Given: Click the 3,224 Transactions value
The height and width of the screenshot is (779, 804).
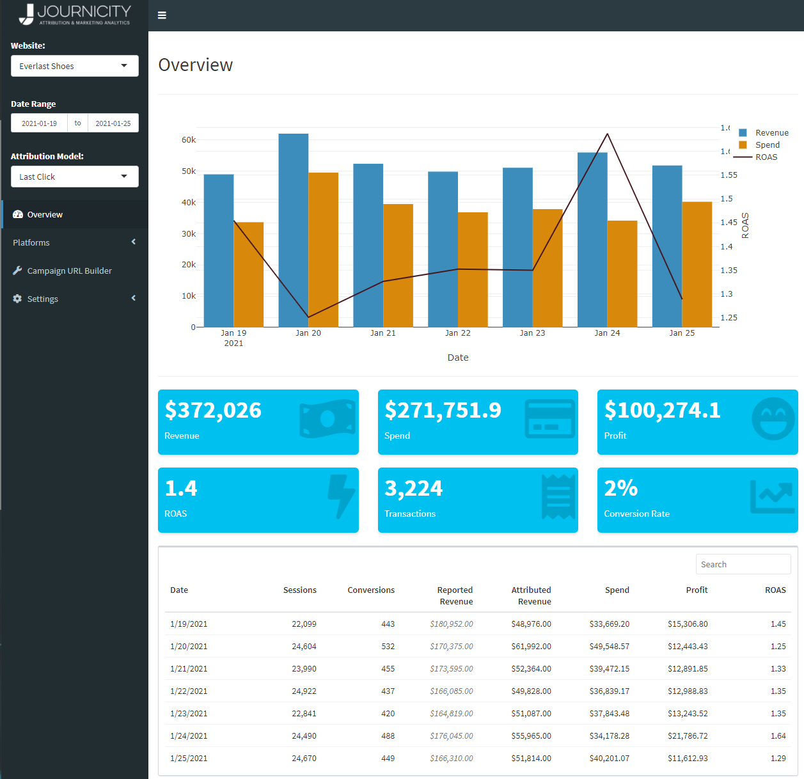Looking at the screenshot, I should (414, 489).
